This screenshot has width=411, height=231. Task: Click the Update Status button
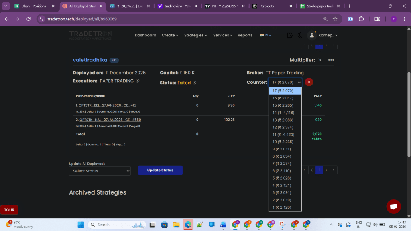click(x=160, y=170)
